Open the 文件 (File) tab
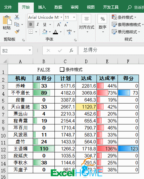The image size is (144, 179). pyautogui.click(x=8, y=7)
